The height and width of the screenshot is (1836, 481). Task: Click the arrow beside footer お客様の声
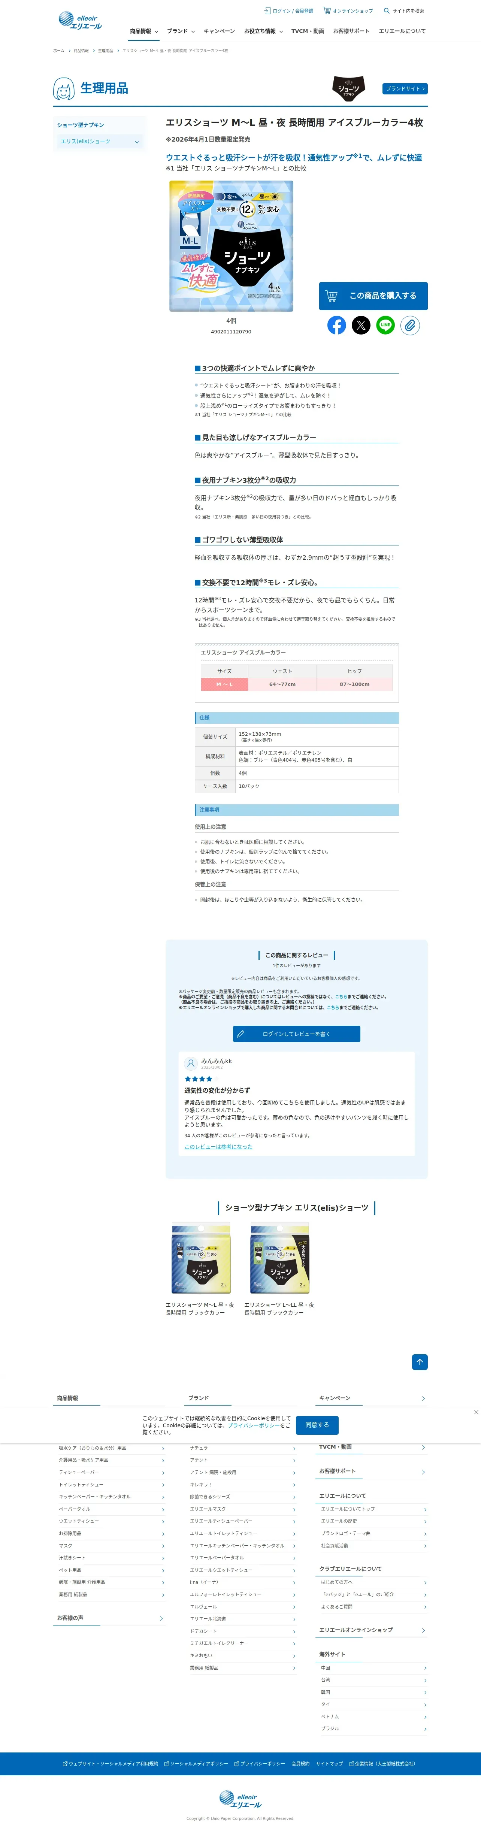point(161,1618)
